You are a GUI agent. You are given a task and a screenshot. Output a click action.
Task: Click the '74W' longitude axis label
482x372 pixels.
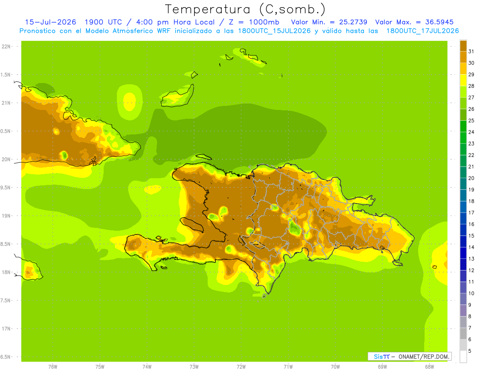pos(147,366)
